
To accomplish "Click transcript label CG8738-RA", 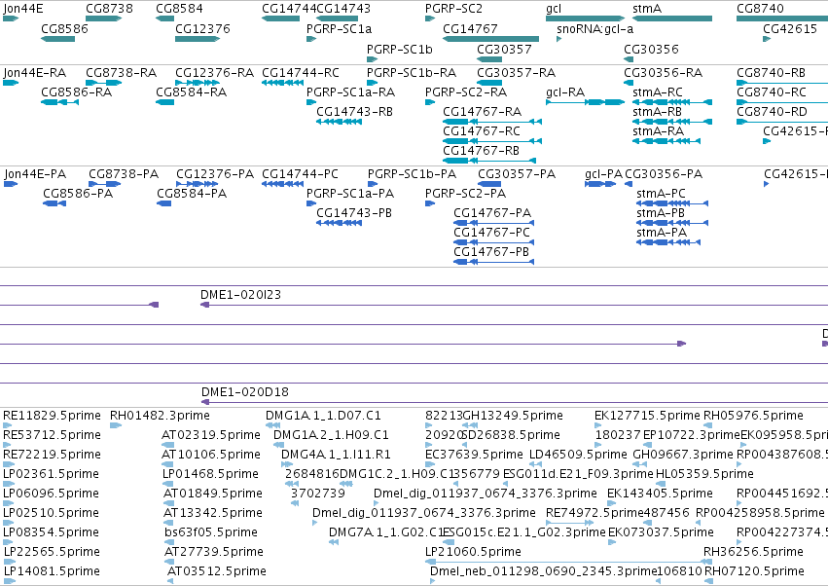I will click(x=121, y=72).
